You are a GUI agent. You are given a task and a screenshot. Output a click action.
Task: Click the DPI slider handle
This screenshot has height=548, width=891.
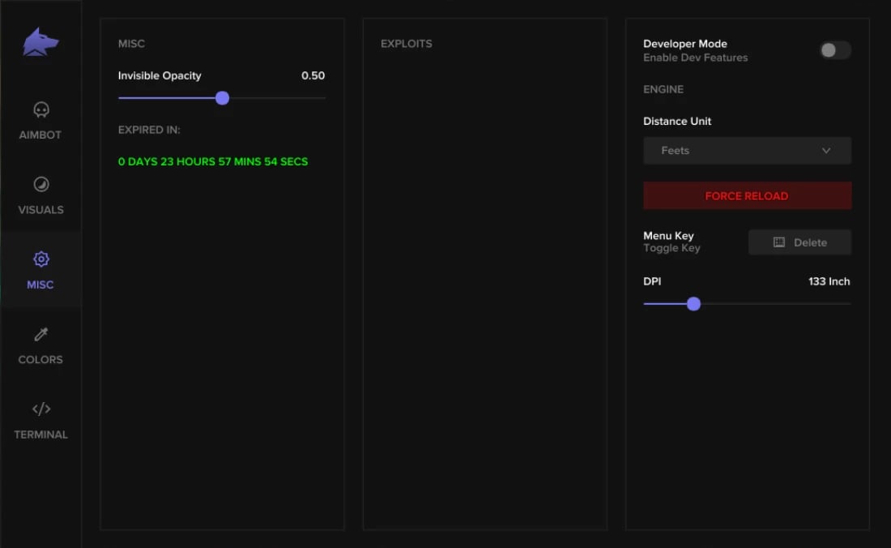pyautogui.click(x=693, y=303)
